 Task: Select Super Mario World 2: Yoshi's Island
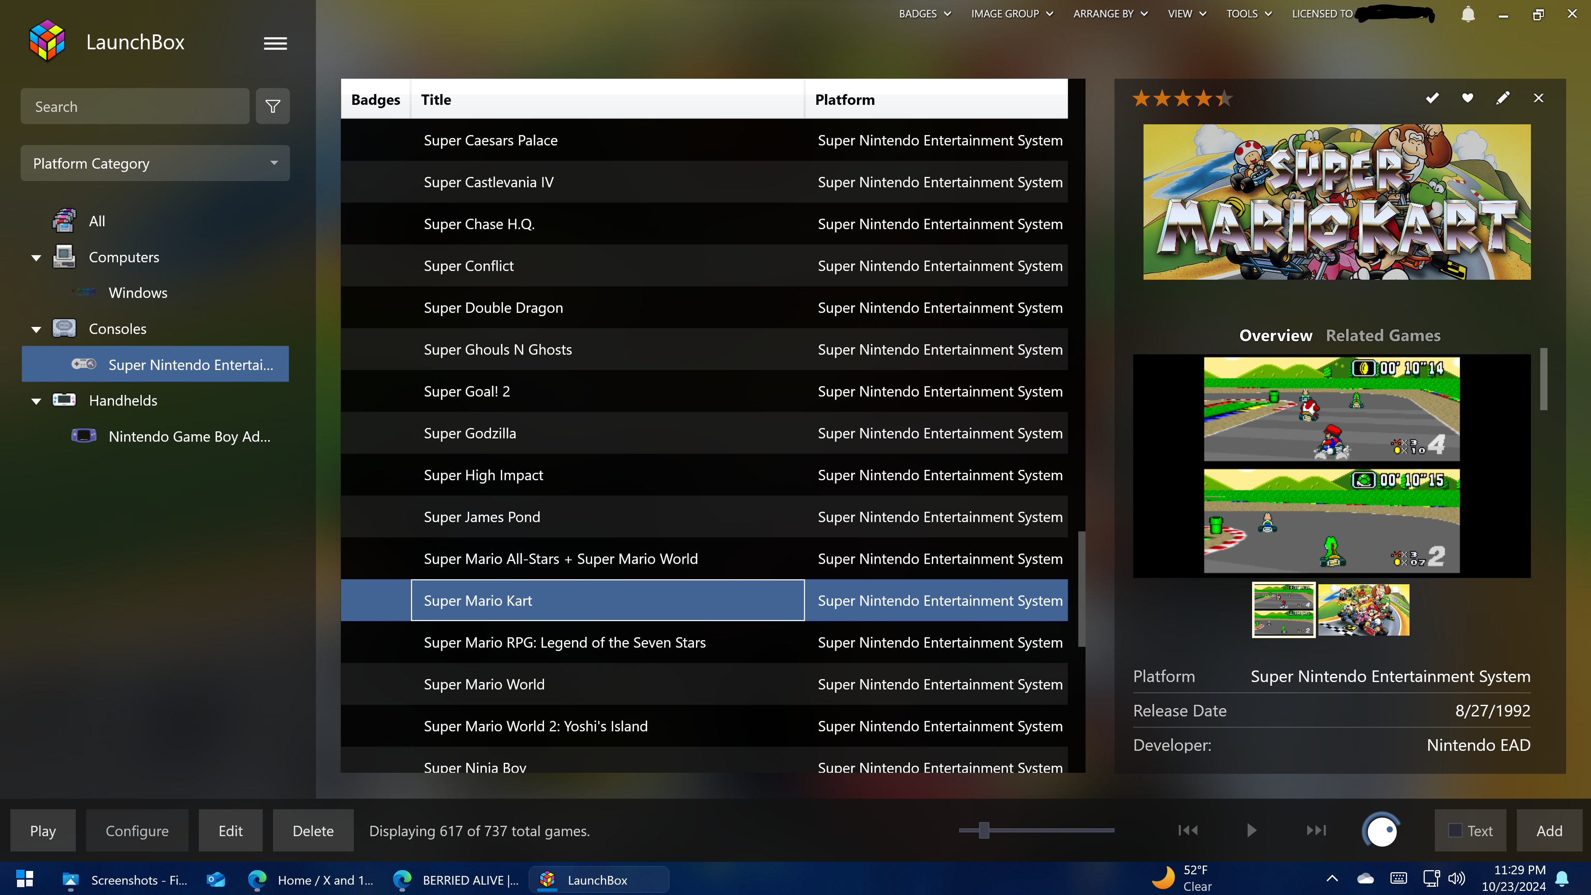tap(704, 726)
